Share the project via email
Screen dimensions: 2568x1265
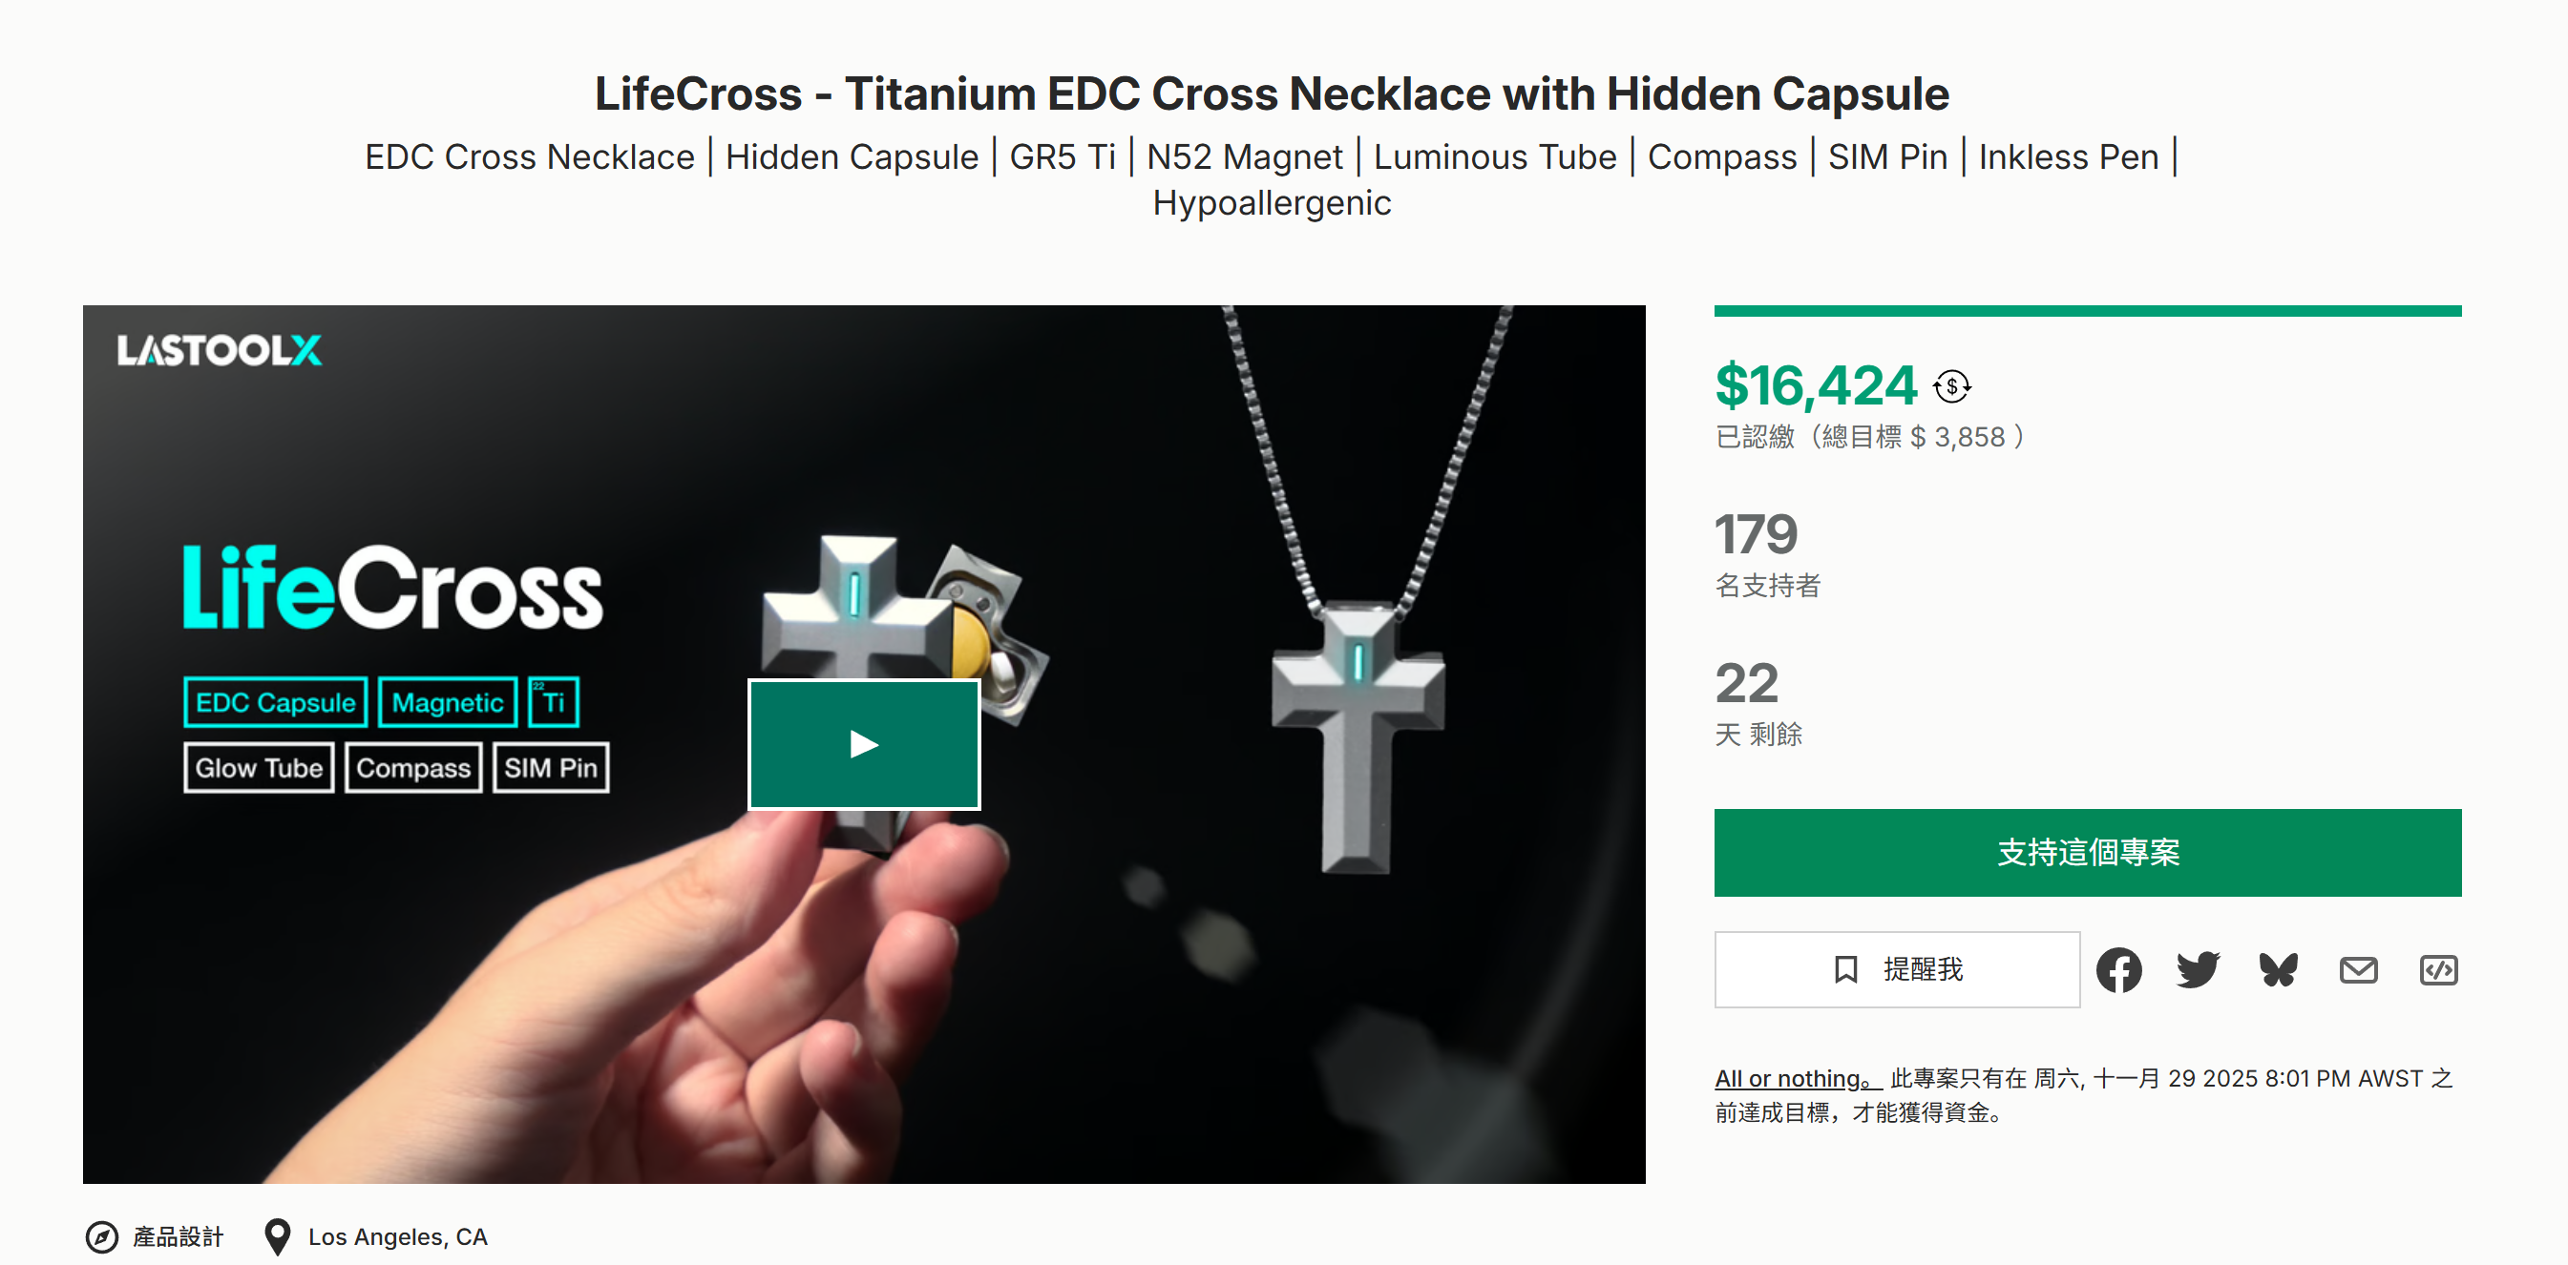pyautogui.click(x=2358, y=970)
